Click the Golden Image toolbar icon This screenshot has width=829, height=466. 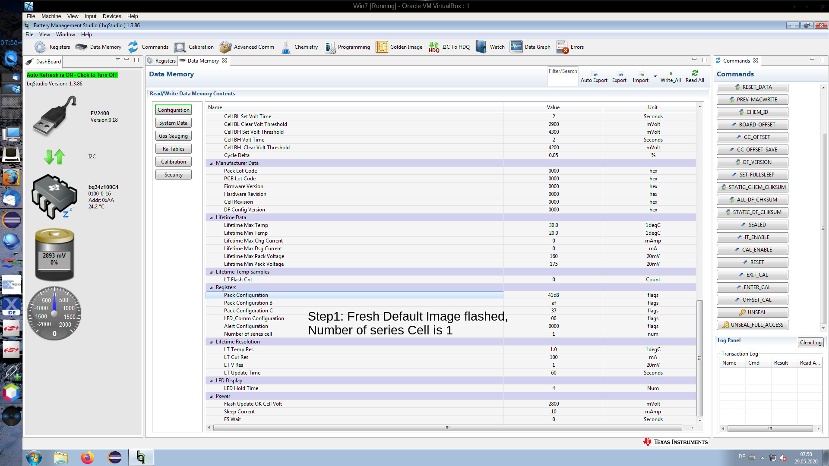pos(382,47)
